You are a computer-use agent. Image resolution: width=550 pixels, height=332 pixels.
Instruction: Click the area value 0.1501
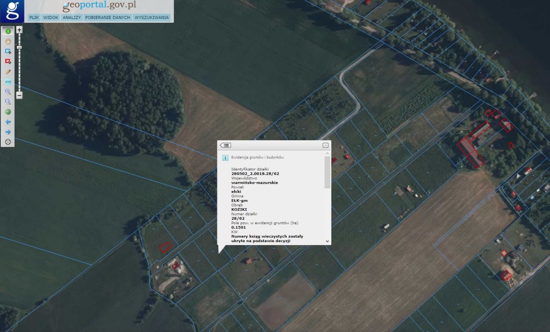pyautogui.click(x=238, y=227)
